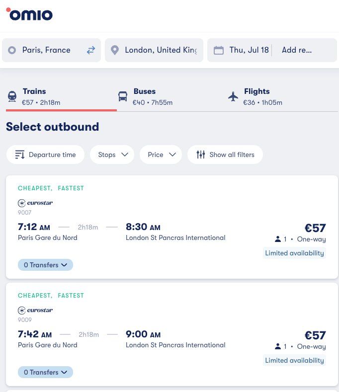Image resolution: width=339 pixels, height=392 pixels.
Task: Click the destination map pin icon
Action: click(115, 50)
